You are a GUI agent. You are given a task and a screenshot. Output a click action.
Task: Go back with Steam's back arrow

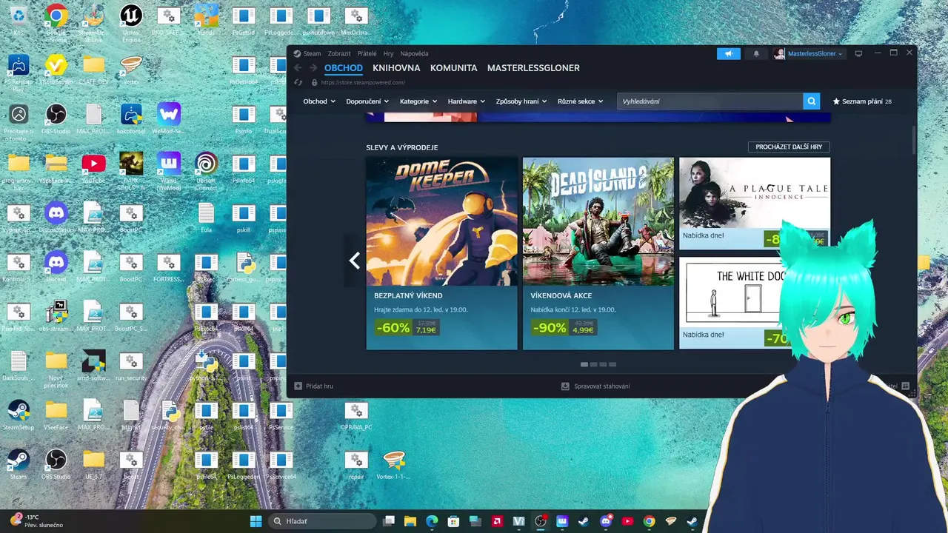pos(298,68)
